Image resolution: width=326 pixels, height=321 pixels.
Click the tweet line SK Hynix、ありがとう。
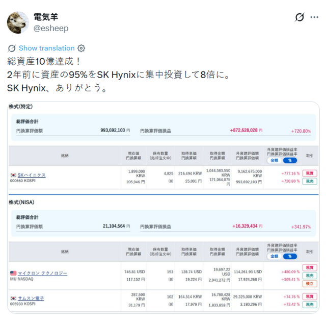click(x=58, y=88)
